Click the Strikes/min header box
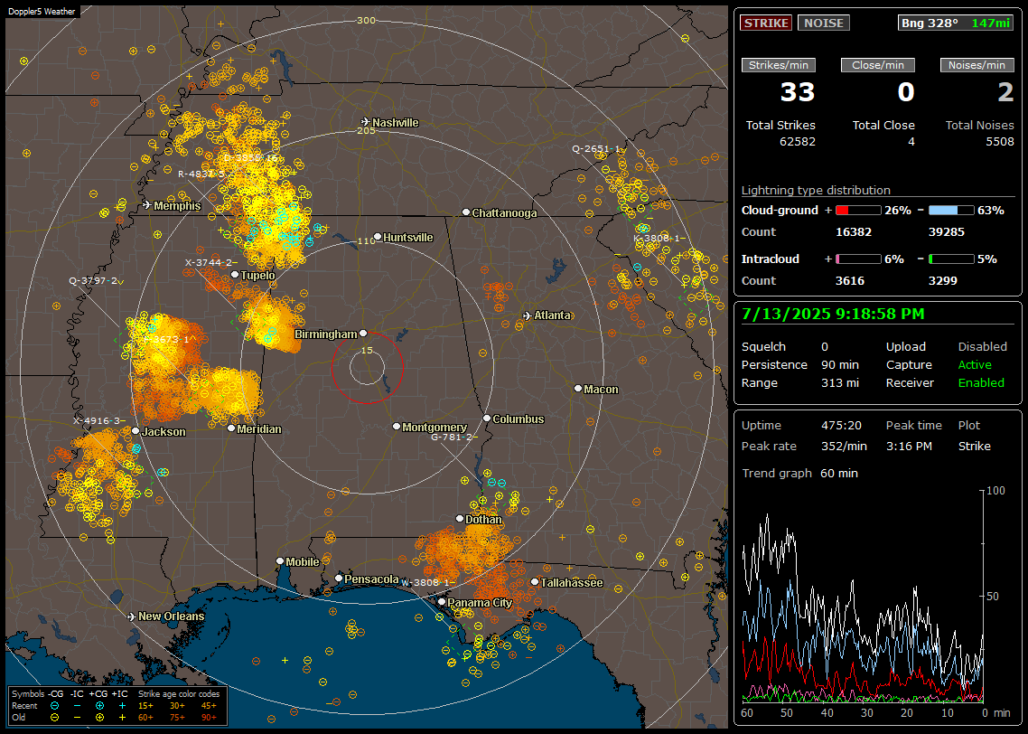The width and height of the screenshot is (1028, 734). click(x=778, y=65)
